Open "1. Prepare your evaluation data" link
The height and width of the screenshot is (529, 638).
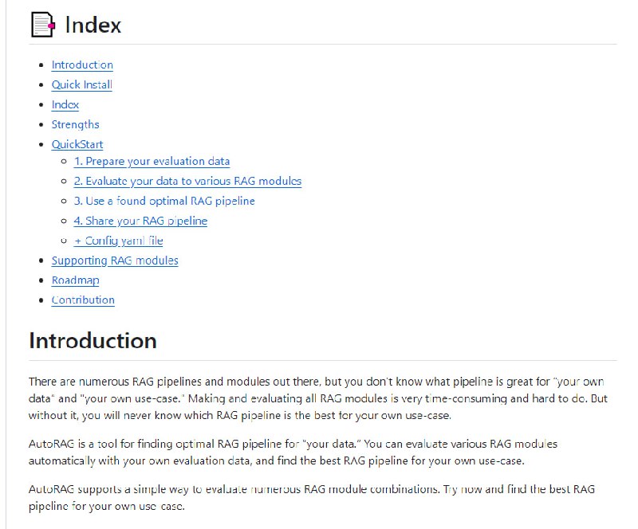pos(152,162)
